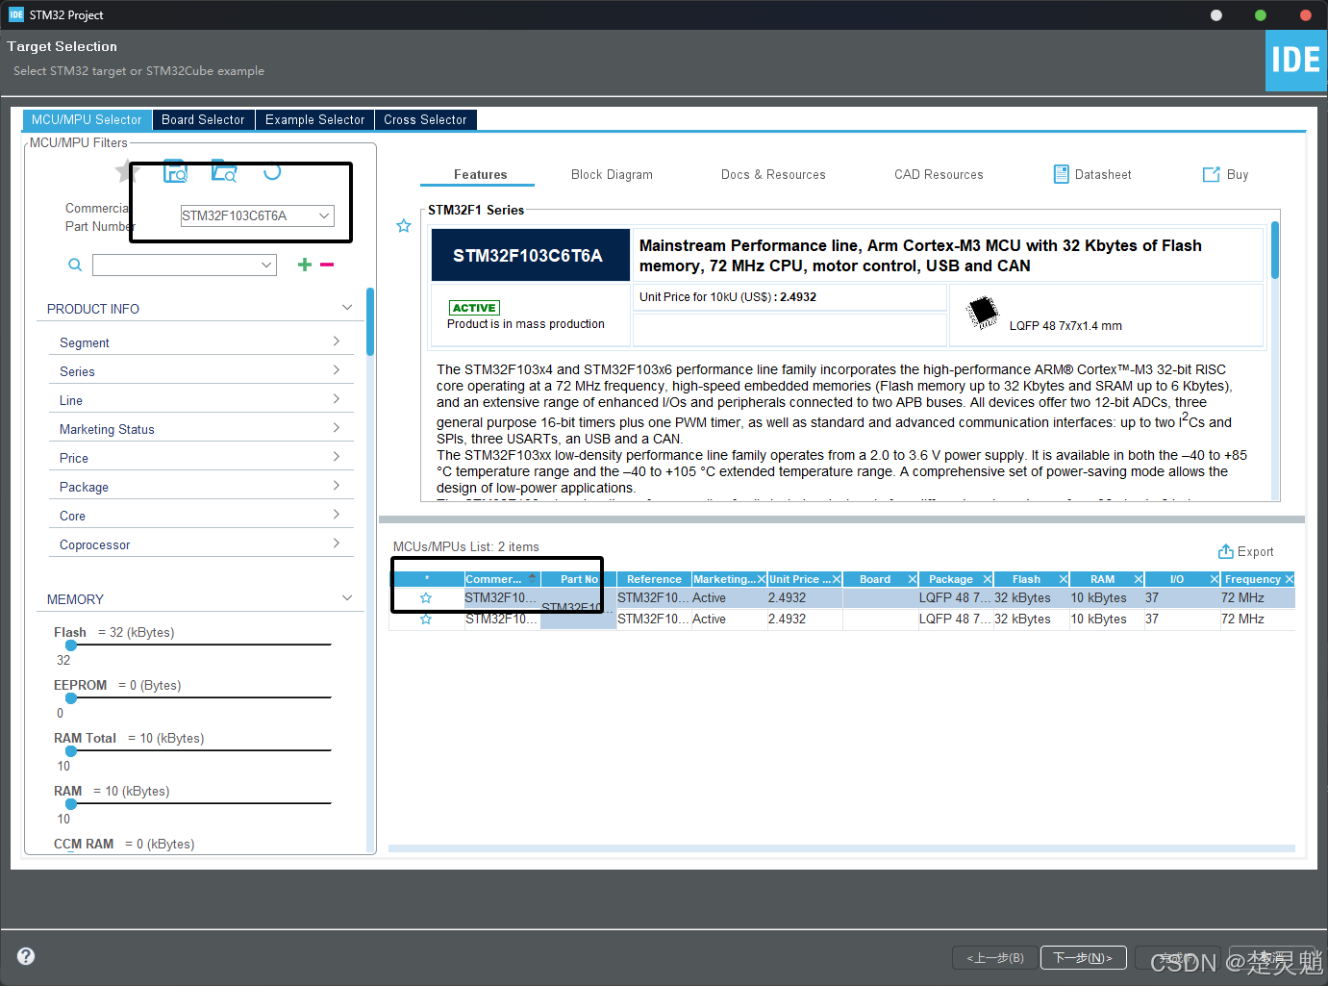This screenshot has width=1328, height=986.
Task: Collapse the PRODUCT INFO section
Action: click(347, 308)
